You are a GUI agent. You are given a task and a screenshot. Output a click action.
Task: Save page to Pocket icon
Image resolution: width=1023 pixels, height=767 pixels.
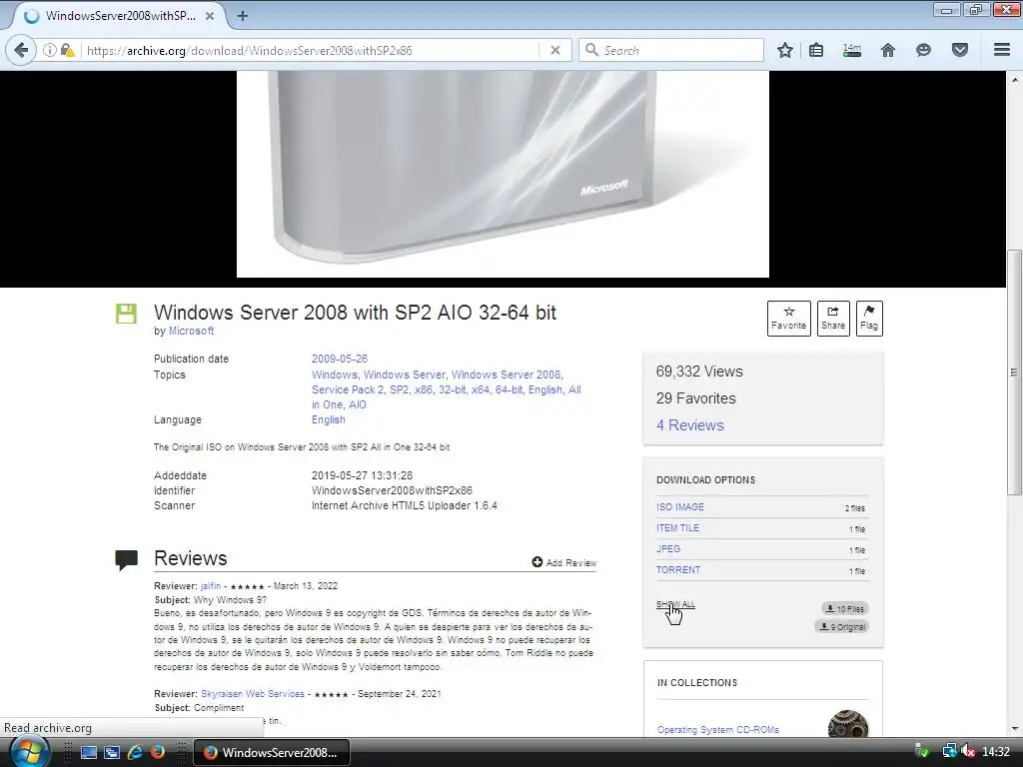960,50
